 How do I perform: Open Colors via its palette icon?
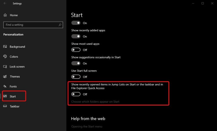[x=5, y=56]
